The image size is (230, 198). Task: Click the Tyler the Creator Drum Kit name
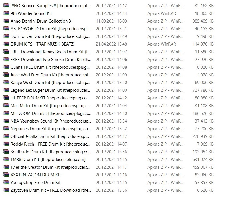click(50, 167)
